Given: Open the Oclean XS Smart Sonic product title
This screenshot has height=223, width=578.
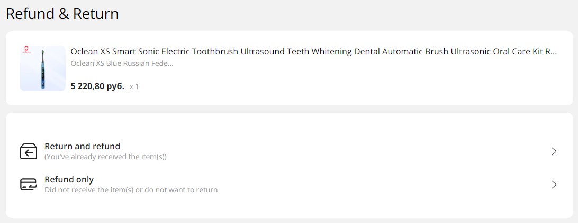Looking at the screenshot, I should point(314,52).
